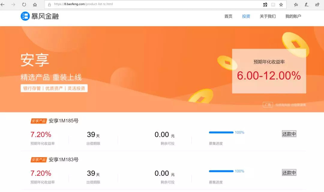Open the favorites hub list
The image size is (324, 192).
click(296, 4)
